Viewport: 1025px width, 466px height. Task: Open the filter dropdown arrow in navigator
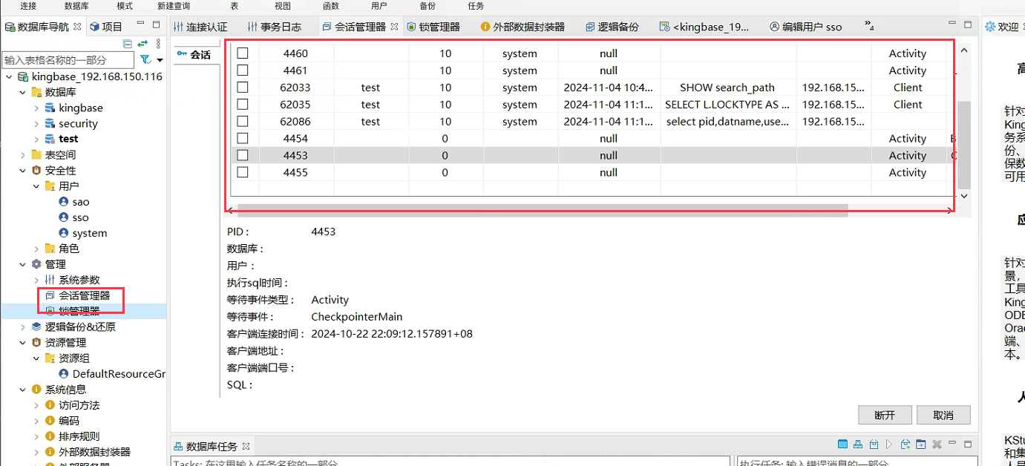(160, 60)
